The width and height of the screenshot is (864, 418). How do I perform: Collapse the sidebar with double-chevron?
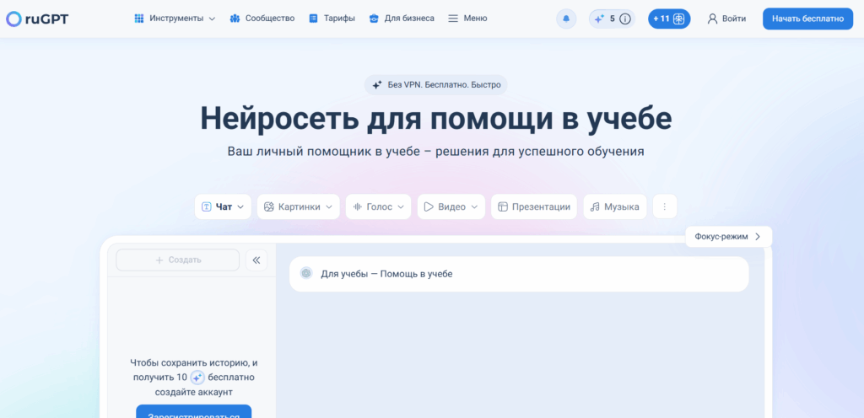pyautogui.click(x=256, y=260)
